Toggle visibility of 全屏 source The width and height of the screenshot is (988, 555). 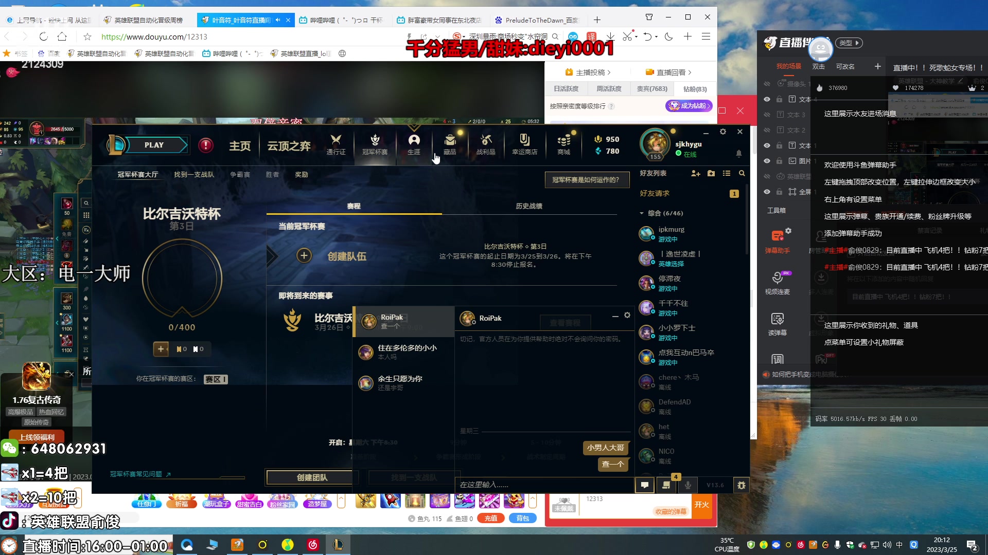click(x=767, y=192)
